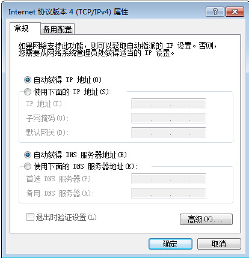Select 自动获得 DNS 服务器地址 option
The height and width of the screenshot is (258, 249).
point(28,155)
